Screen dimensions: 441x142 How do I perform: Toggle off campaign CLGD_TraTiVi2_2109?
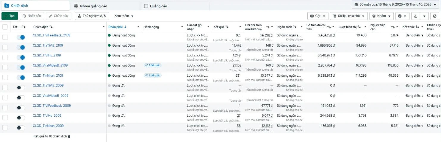pos(21,47)
